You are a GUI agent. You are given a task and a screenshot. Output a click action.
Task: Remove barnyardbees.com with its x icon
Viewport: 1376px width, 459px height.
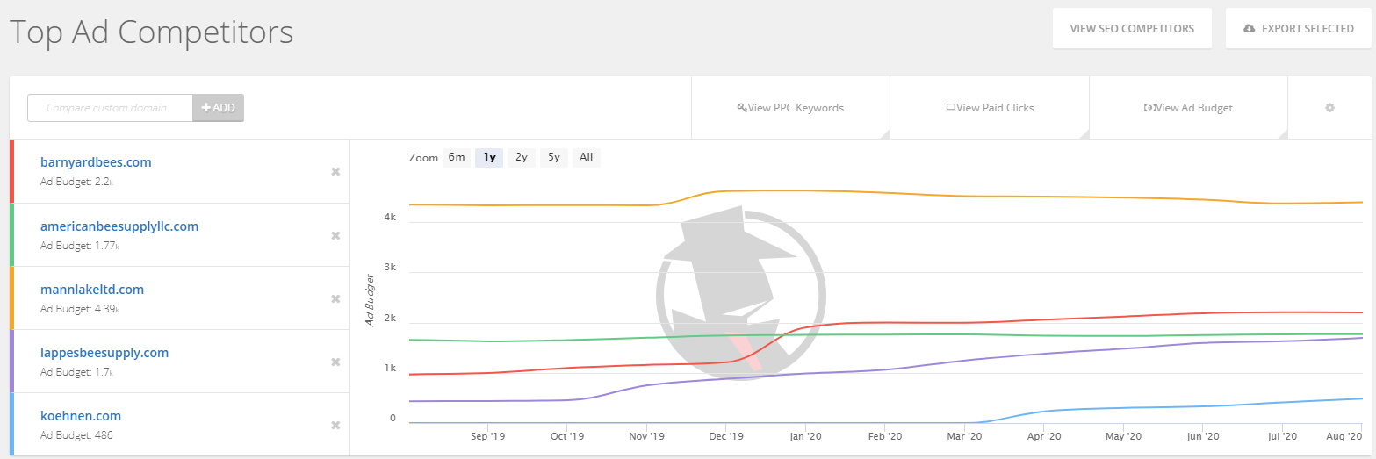point(335,172)
